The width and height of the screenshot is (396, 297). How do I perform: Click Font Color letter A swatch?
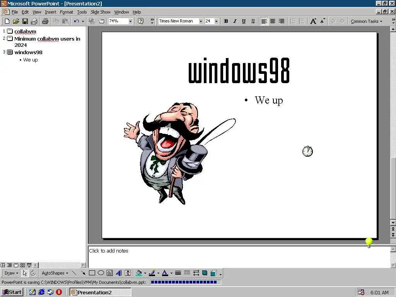coord(165,273)
